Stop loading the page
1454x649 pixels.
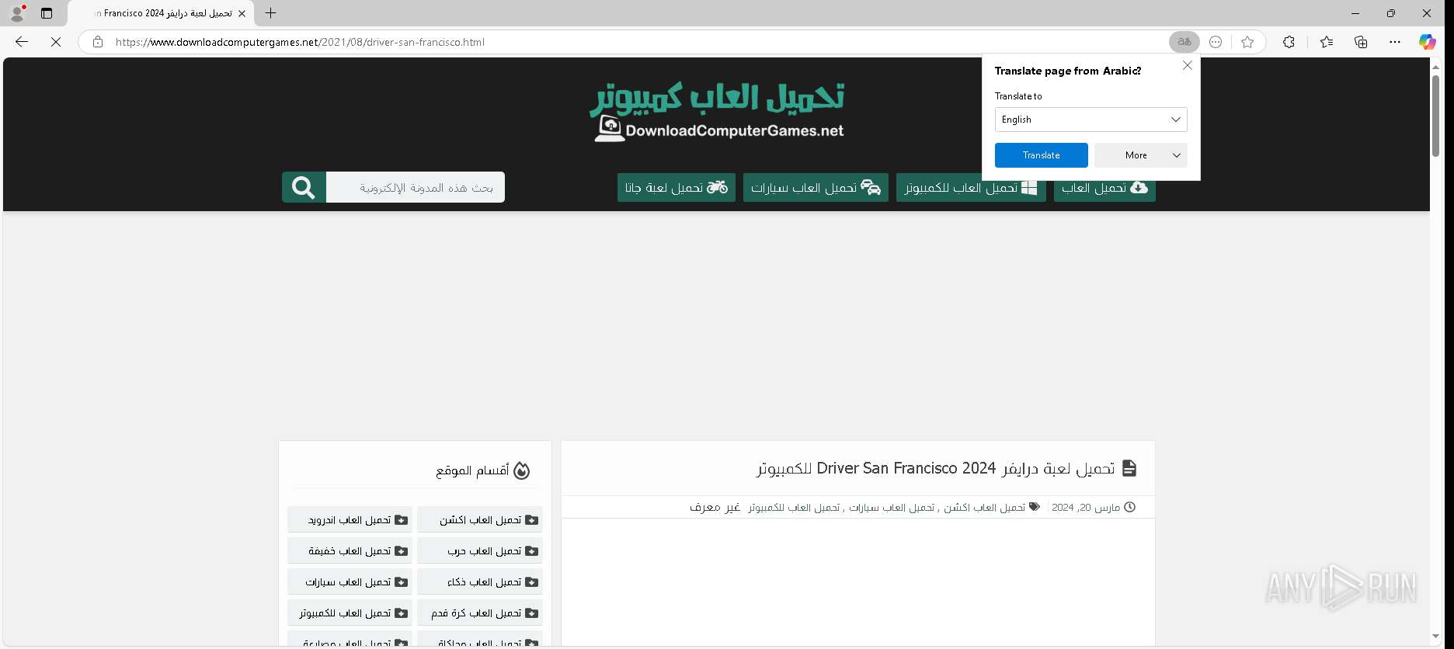56,42
